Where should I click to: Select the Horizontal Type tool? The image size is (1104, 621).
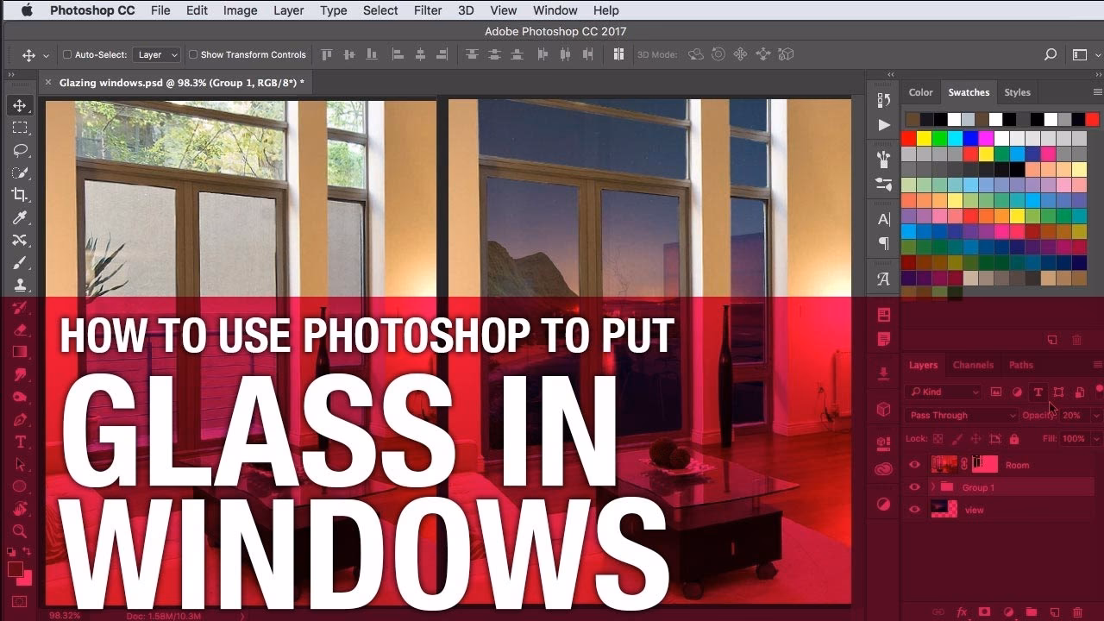[19, 441]
